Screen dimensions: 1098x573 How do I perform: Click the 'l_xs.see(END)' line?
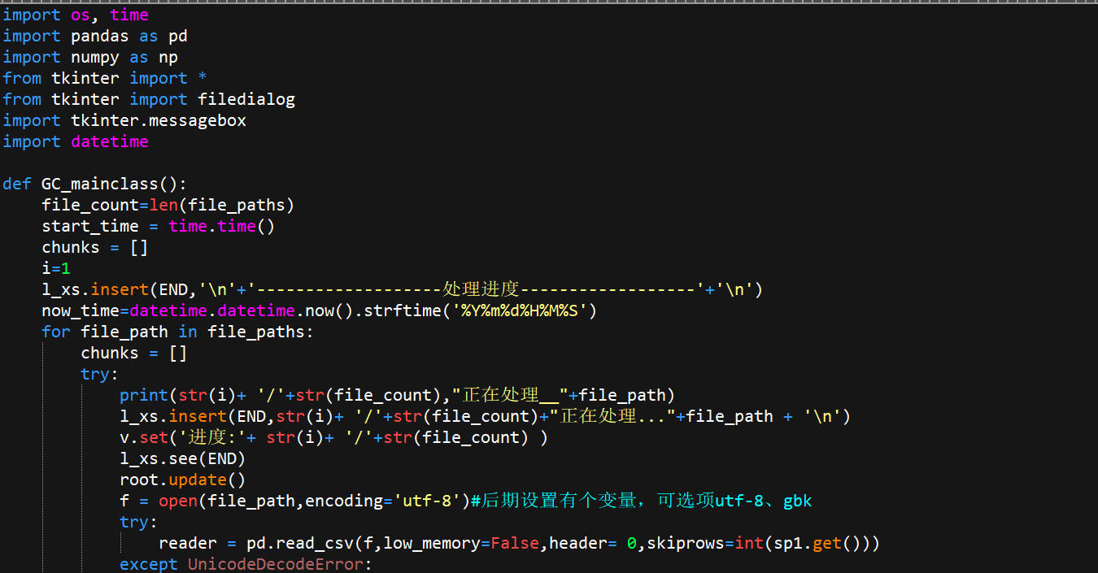182,458
